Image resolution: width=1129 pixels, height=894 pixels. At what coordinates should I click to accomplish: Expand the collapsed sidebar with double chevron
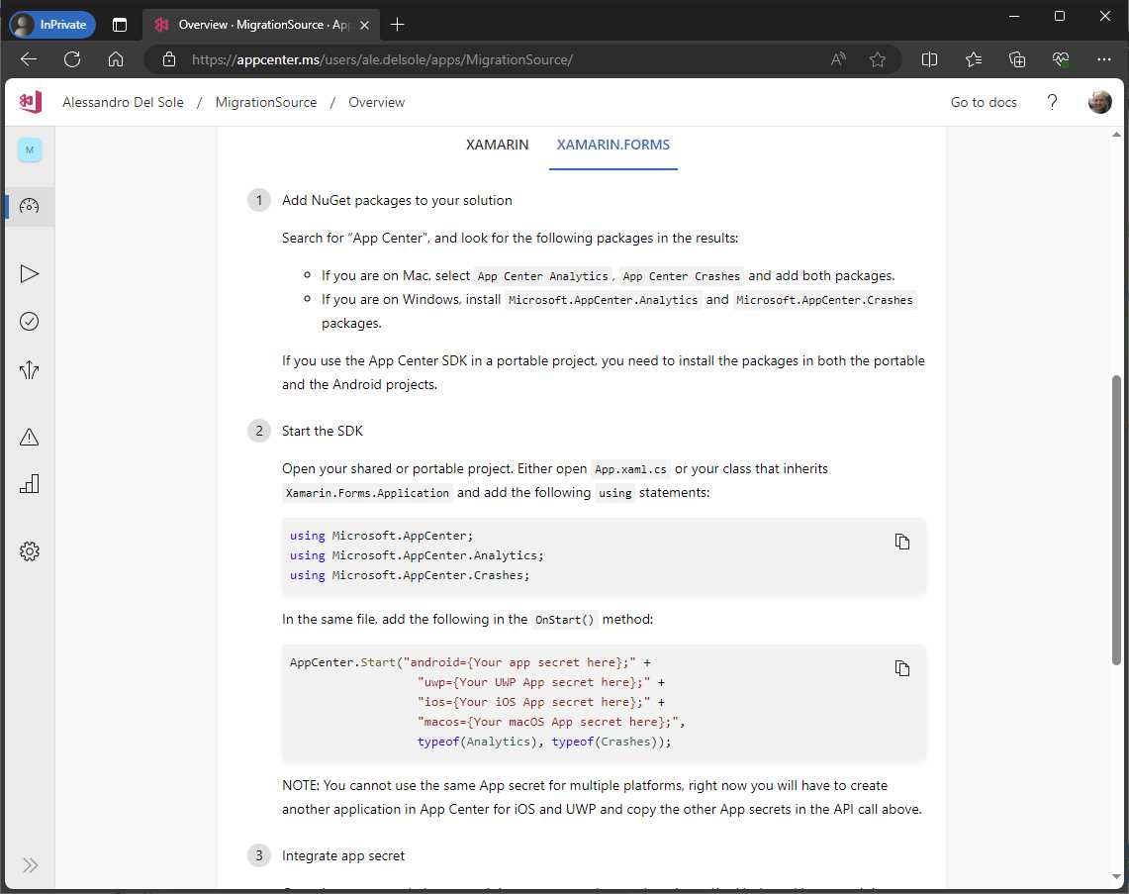30,864
